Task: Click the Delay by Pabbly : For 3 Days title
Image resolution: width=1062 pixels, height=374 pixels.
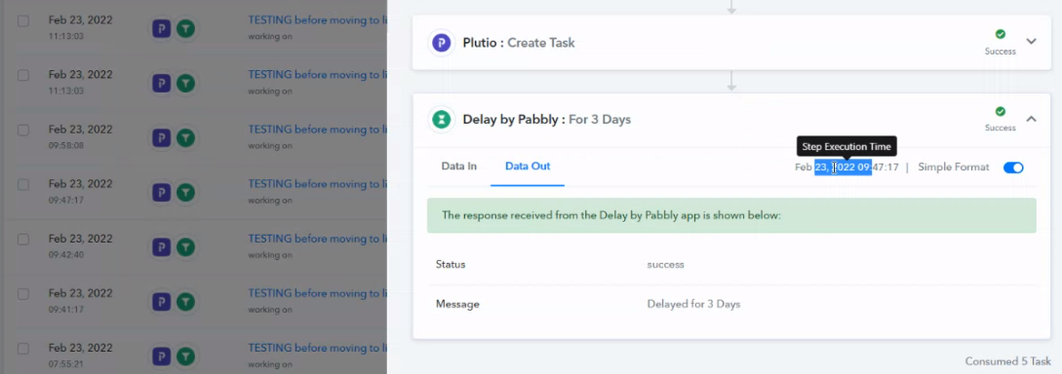Action: click(546, 120)
